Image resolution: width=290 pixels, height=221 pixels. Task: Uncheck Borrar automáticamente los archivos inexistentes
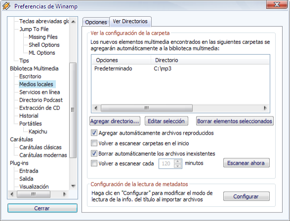coord(94,153)
